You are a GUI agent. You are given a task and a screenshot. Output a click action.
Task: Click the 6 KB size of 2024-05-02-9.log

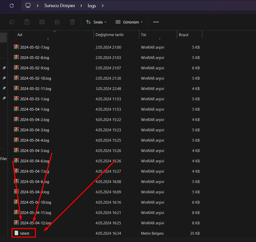coord(196,68)
